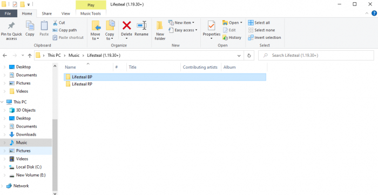Customize Quick Access Toolbar dropdown
This screenshot has width=378, height=195.
pyautogui.click(x=29, y=4)
